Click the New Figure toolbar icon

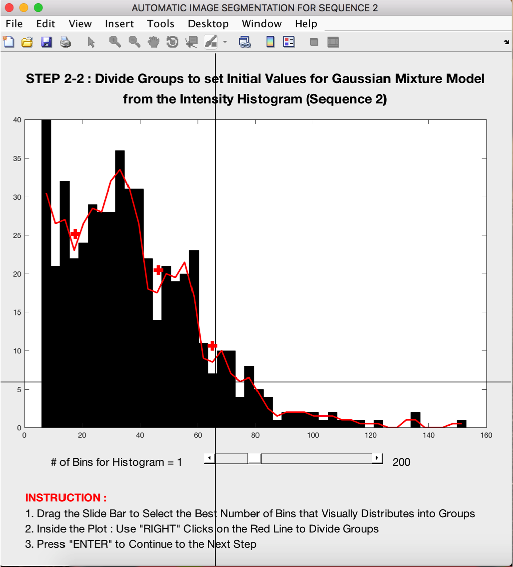point(9,42)
